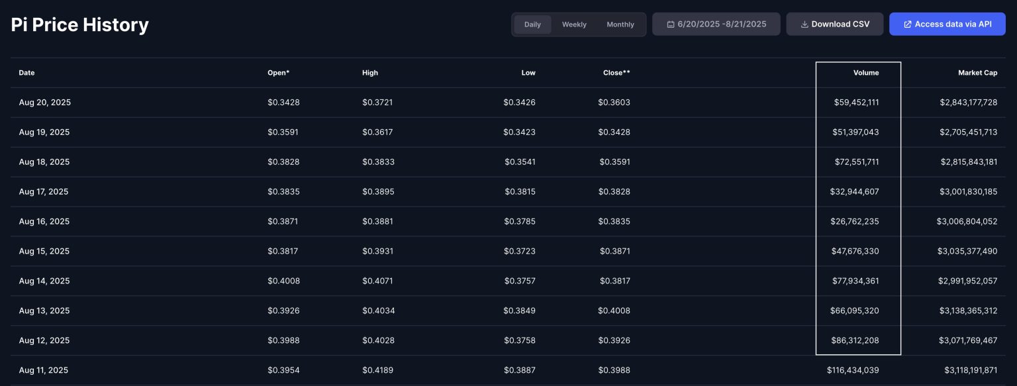The width and height of the screenshot is (1017, 386).
Task: Select the Aug 20, 2025 row
Action: click(44, 102)
